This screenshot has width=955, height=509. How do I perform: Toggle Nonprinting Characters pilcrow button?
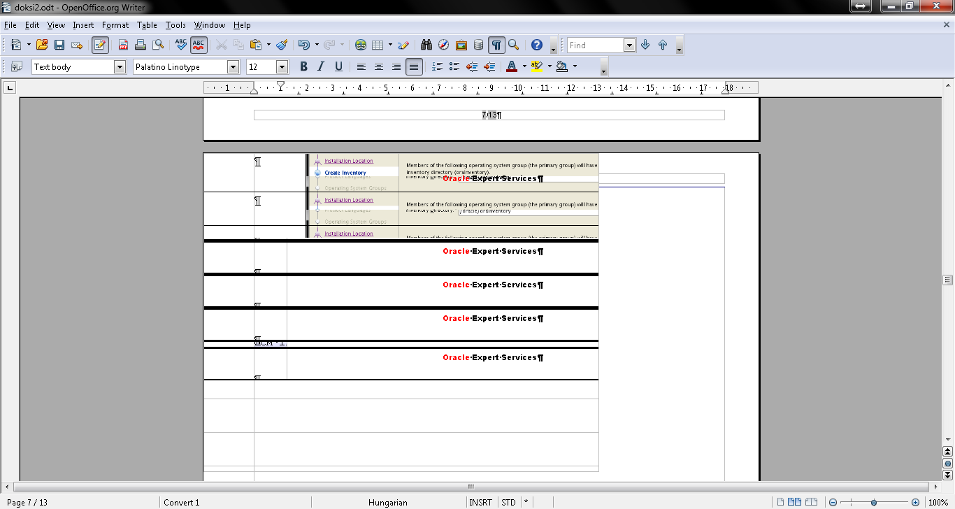click(496, 45)
